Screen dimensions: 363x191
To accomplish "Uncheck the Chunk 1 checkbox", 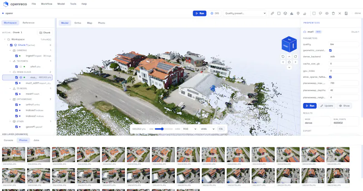I will tap(11, 45).
